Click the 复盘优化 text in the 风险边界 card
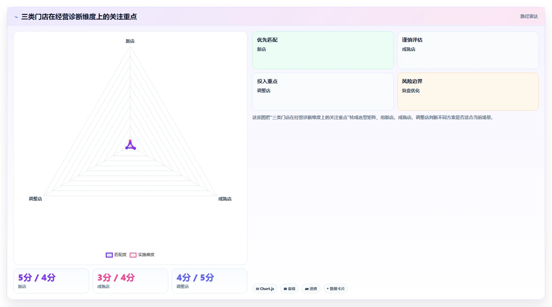The image size is (552, 307). 411,91
